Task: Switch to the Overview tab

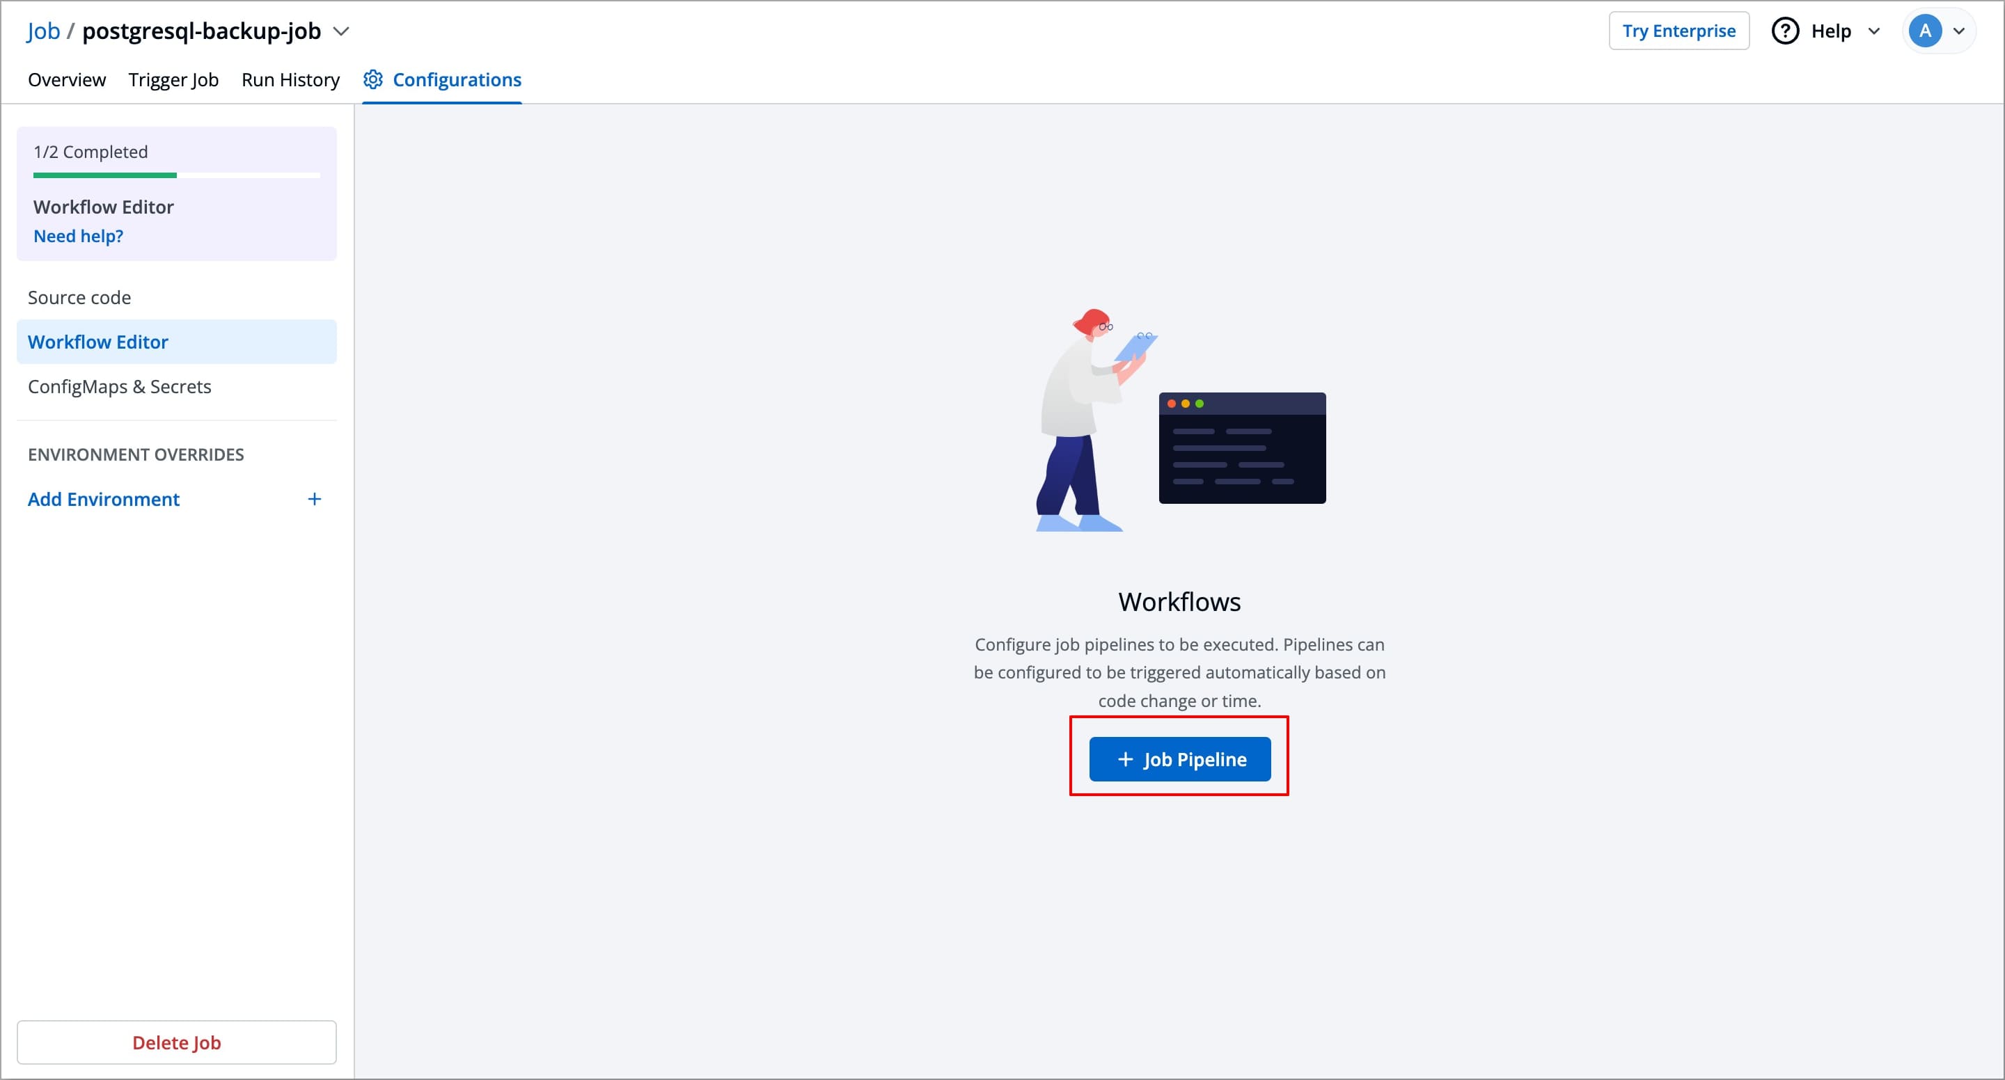Action: [66, 79]
